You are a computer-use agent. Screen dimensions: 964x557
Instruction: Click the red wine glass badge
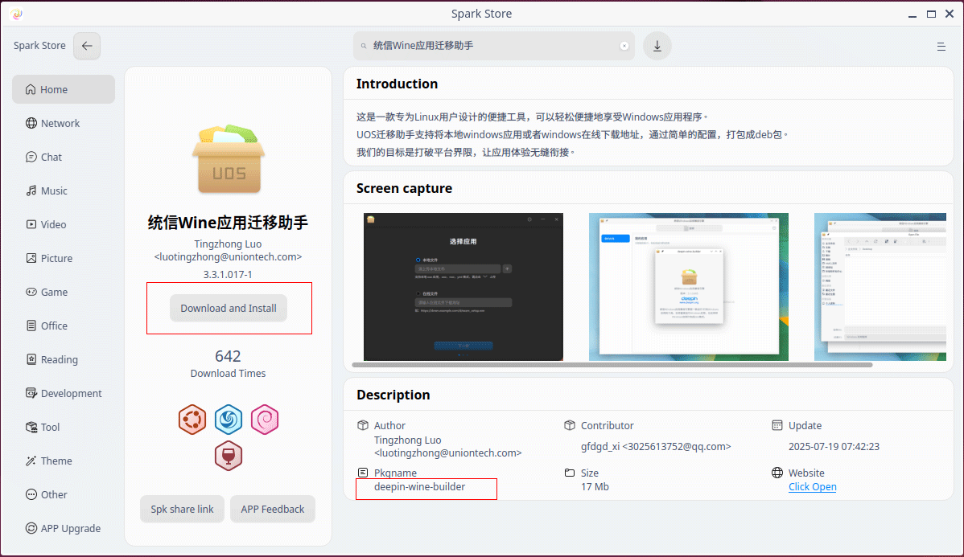(228, 456)
